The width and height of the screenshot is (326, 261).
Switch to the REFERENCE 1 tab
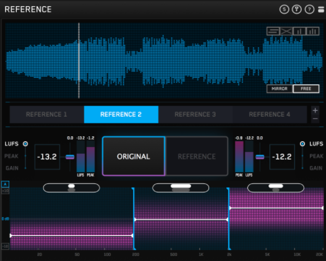[47, 114]
